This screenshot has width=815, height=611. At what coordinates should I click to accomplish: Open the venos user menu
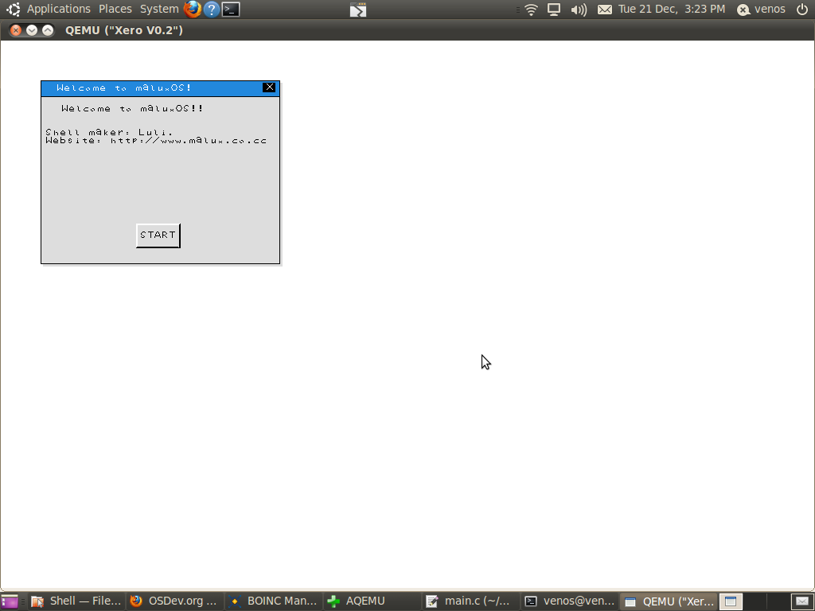click(x=762, y=9)
